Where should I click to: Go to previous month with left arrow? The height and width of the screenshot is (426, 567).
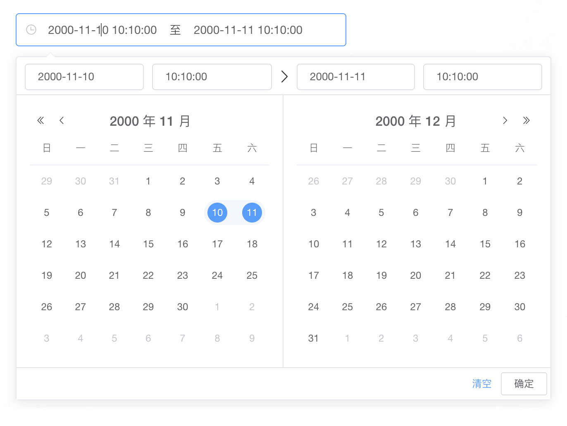point(62,120)
